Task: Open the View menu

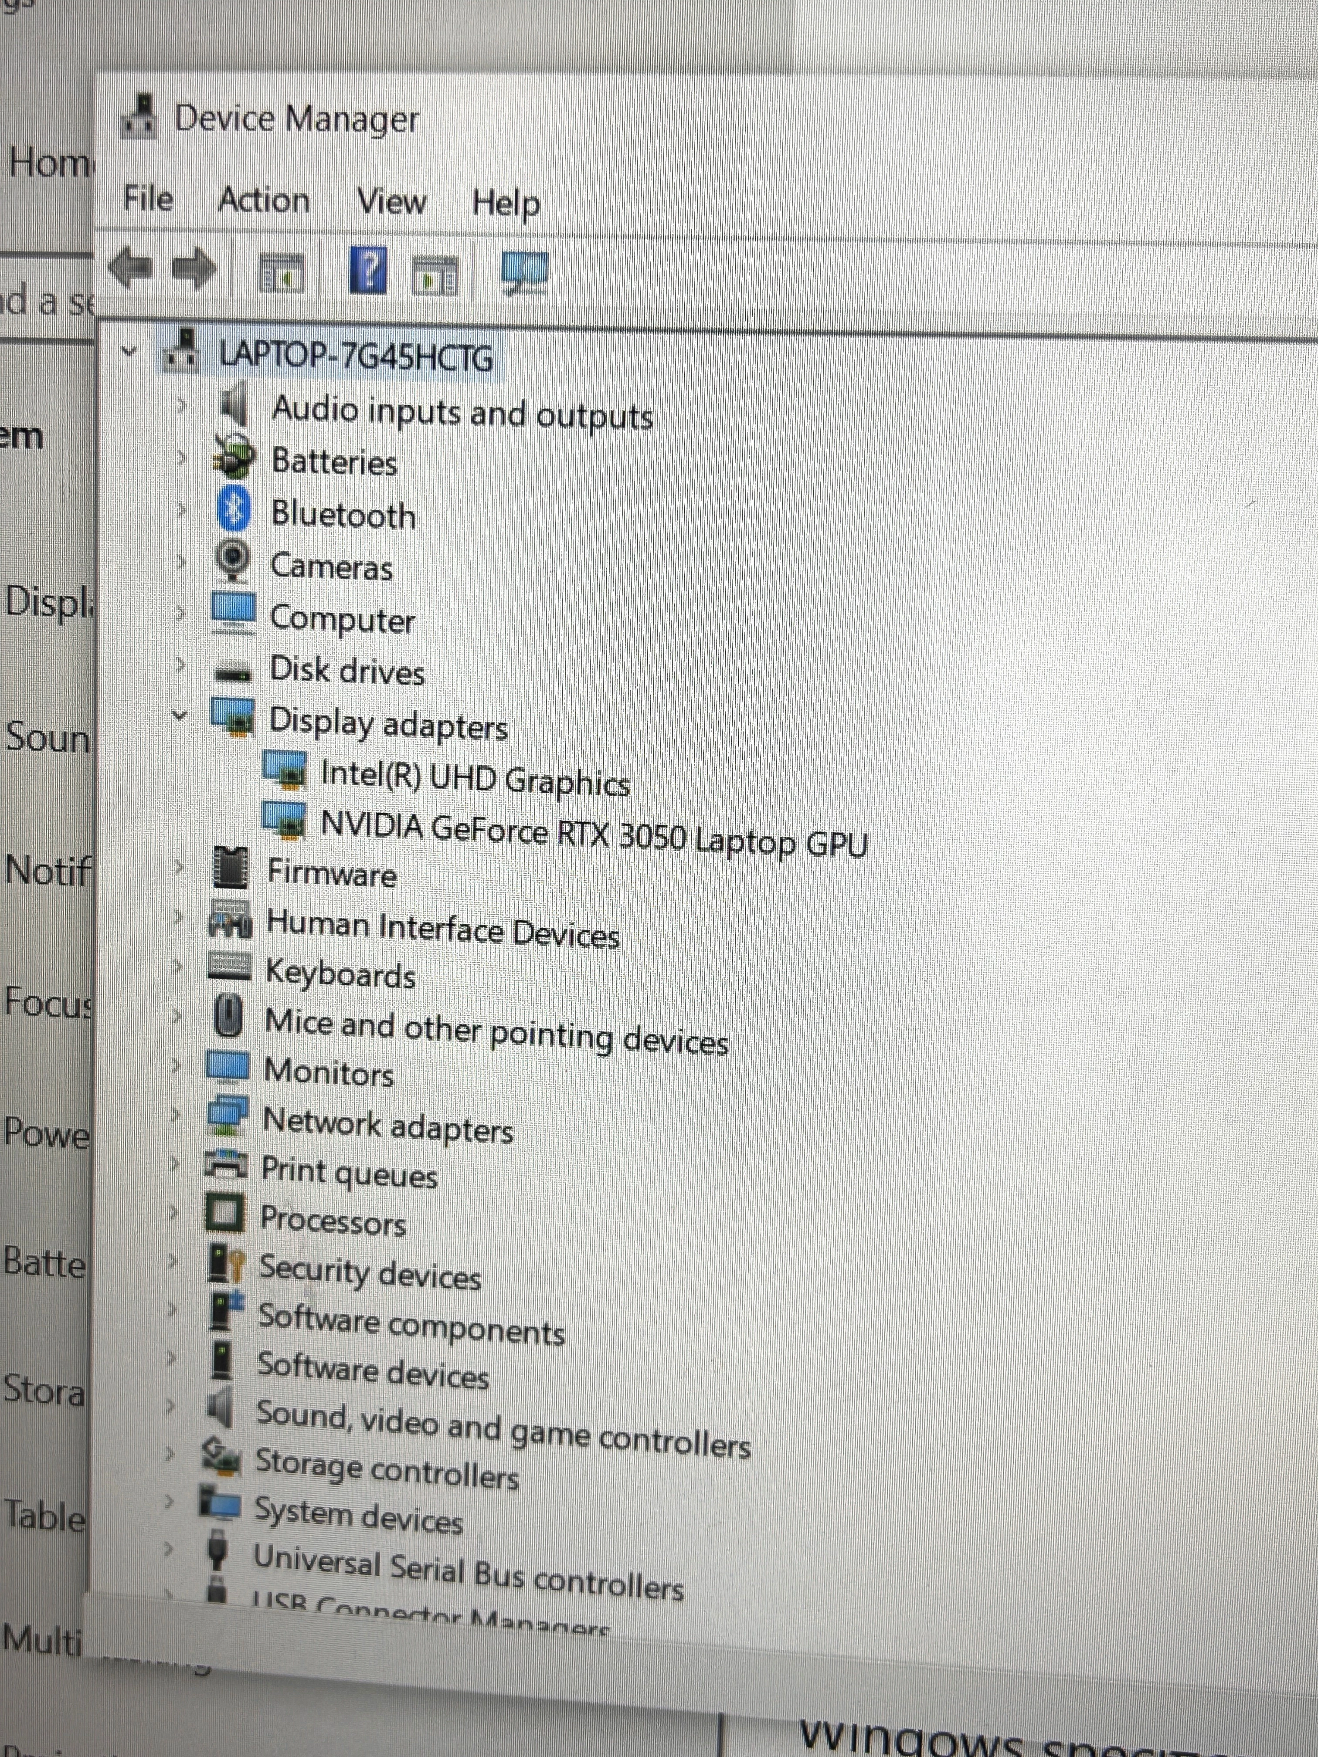Action: (x=391, y=202)
